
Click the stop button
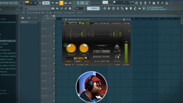point(35,3)
